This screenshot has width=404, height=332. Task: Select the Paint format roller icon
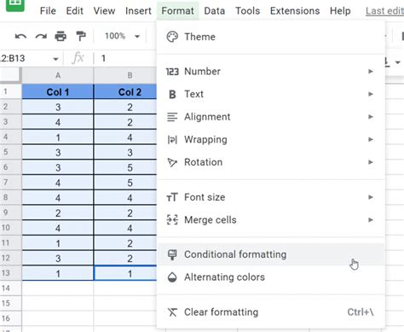pyautogui.click(x=81, y=36)
